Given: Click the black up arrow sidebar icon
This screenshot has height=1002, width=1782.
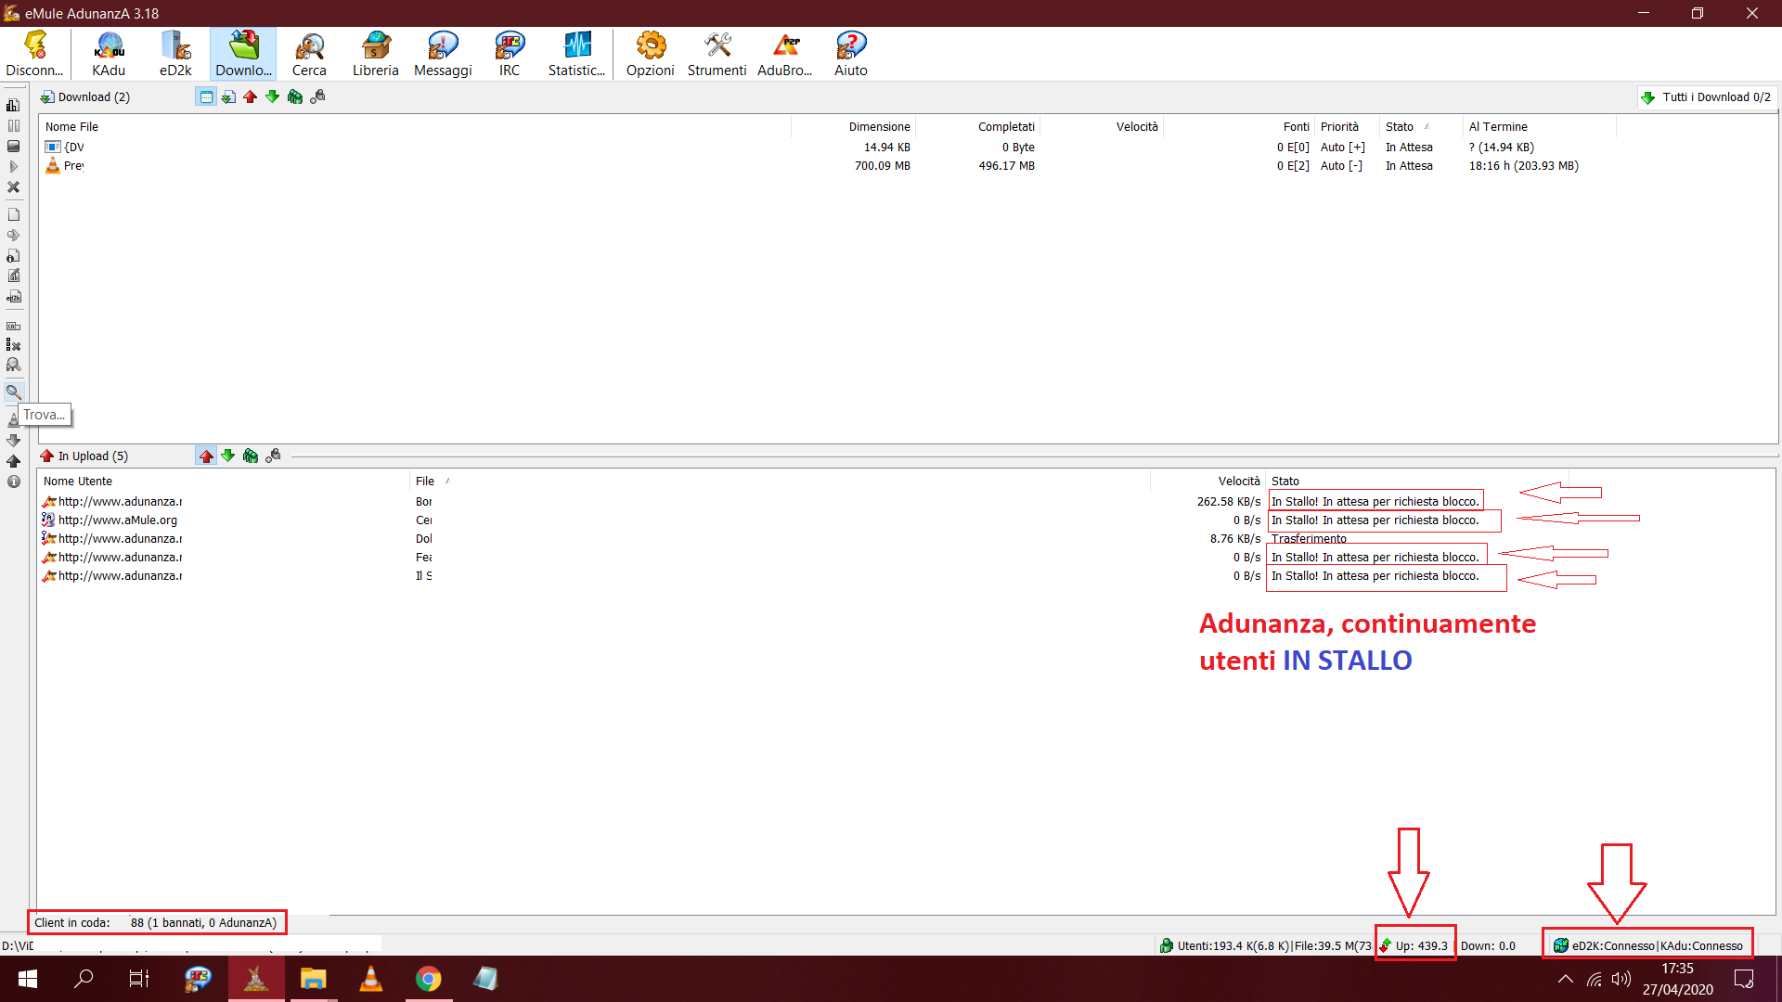Looking at the screenshot, I should tap(13, 461).
